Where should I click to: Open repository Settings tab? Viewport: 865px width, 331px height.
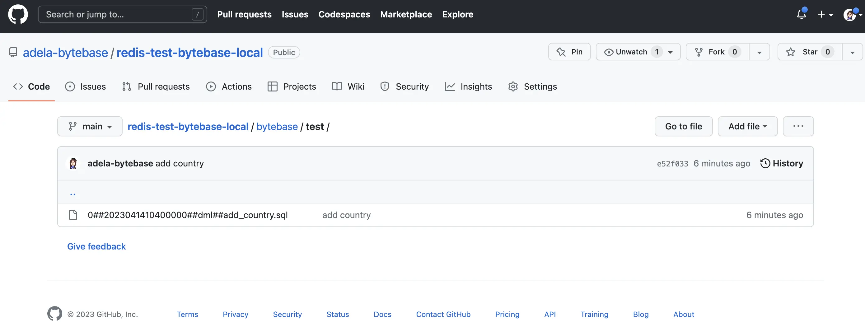coord(532,86)
